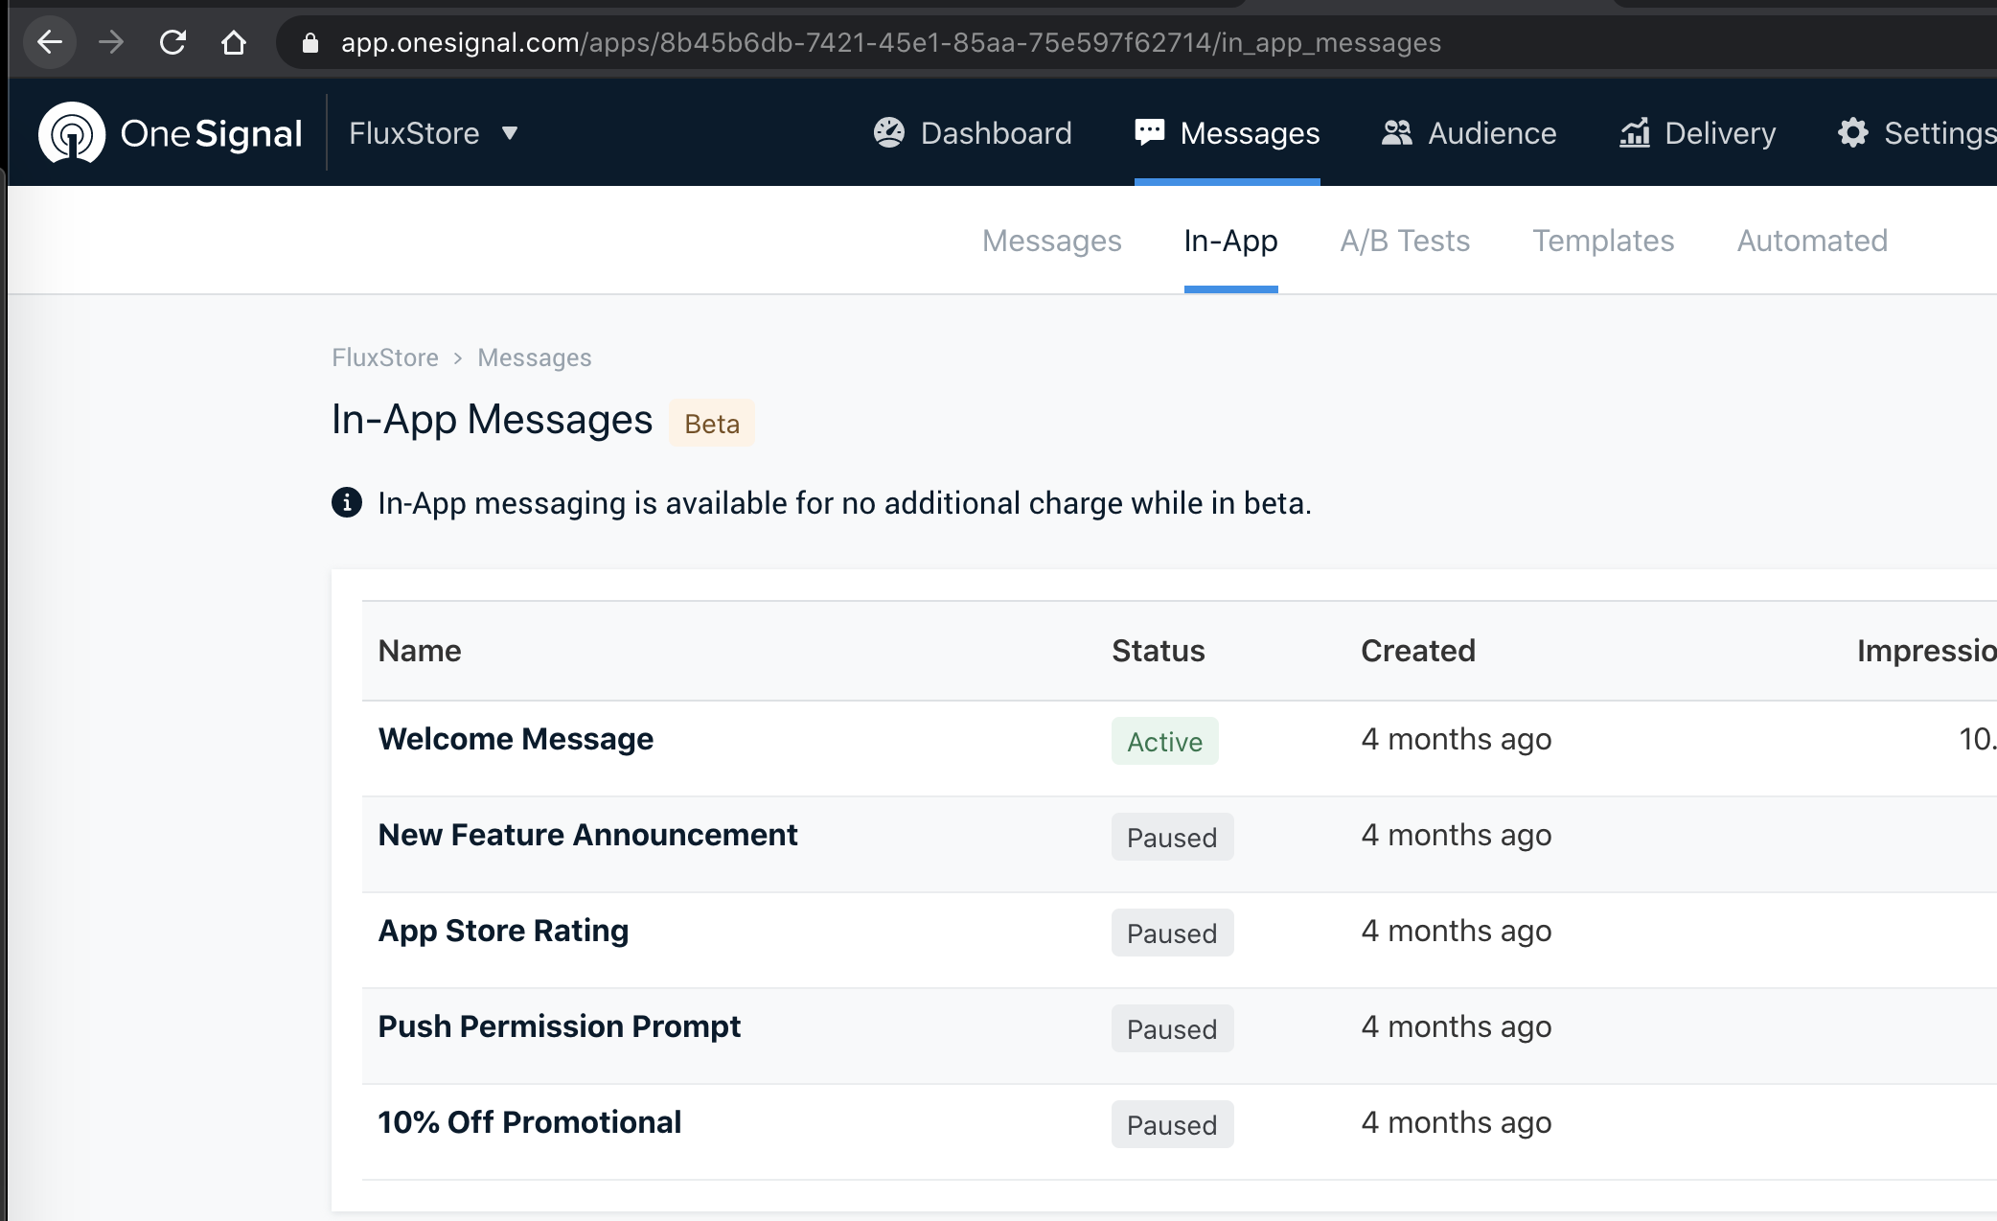The image size is (1997, 1221).
Task: Open the Welcome Message entry
Action: pyautogui.click(x=516, y=739)
